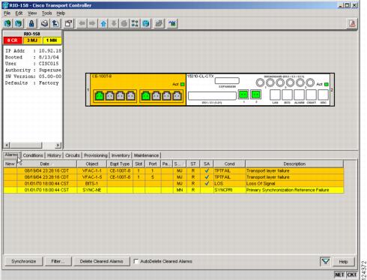This screenshot has height=280, width=367.
Task: Click the Delete Cleared Alarms button
Action: pos(101,261)
